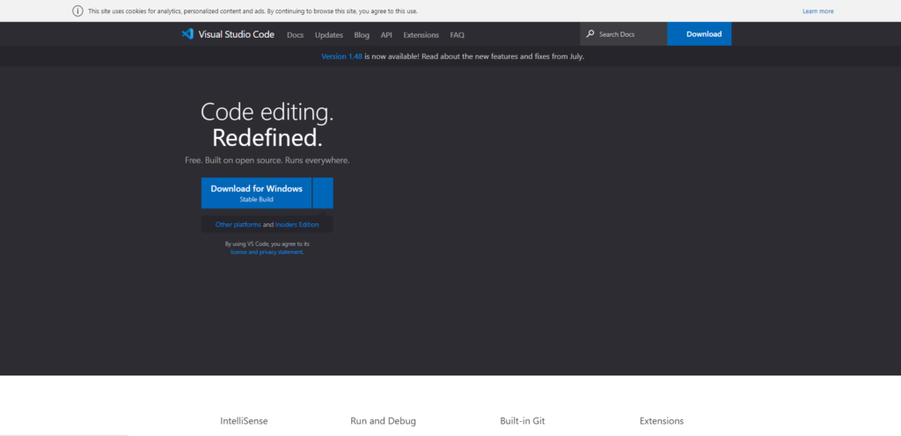This screenshot has width=901, height=436.
Task: Click the Visual Studio Code logo icon
Action: (x=187, y=34)
